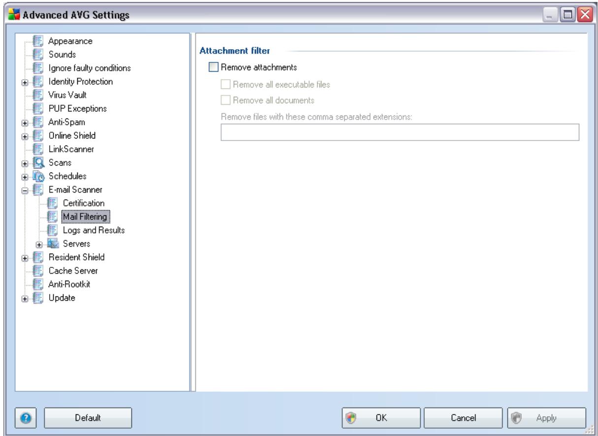Expand the Servers node
The height and width of the screenshot is (436, 598).
39,244
